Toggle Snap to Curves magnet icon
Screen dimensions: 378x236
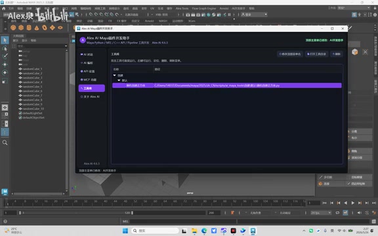[x=96, y=14]
